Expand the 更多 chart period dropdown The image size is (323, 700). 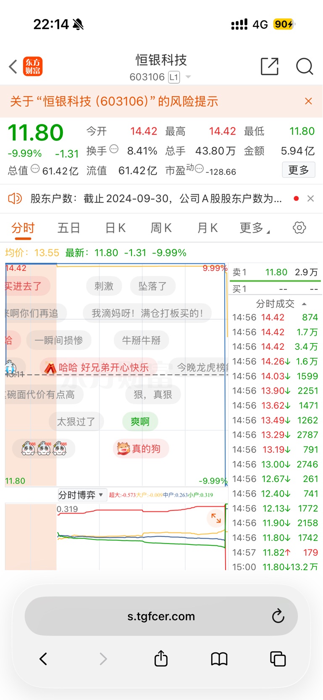click(x=255, y=228)
